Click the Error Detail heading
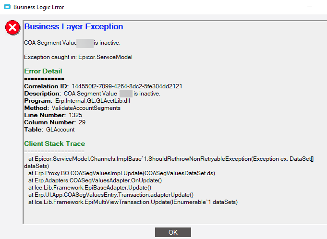Screen dimensions: 327x239 tap(43, 71)
